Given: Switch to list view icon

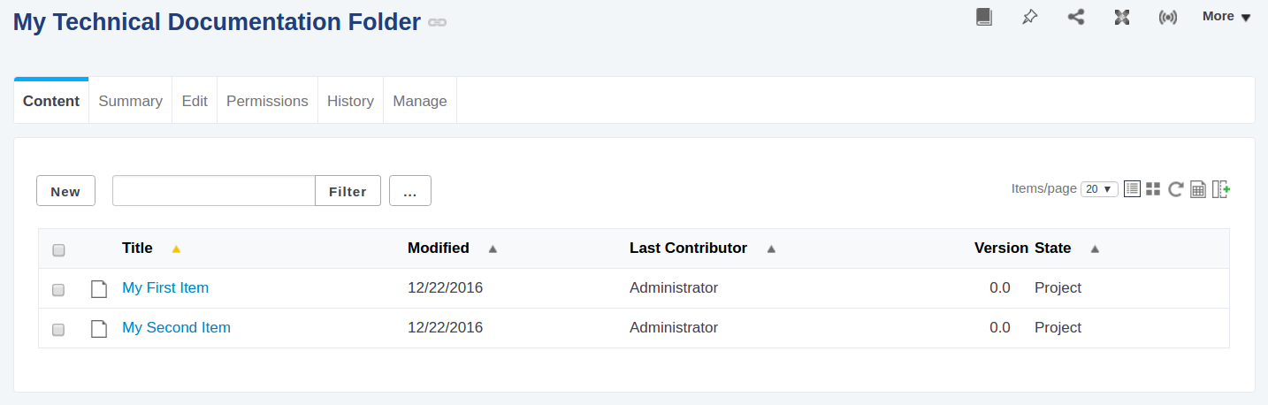Looking at the screenshot, I should point(1132,188).
